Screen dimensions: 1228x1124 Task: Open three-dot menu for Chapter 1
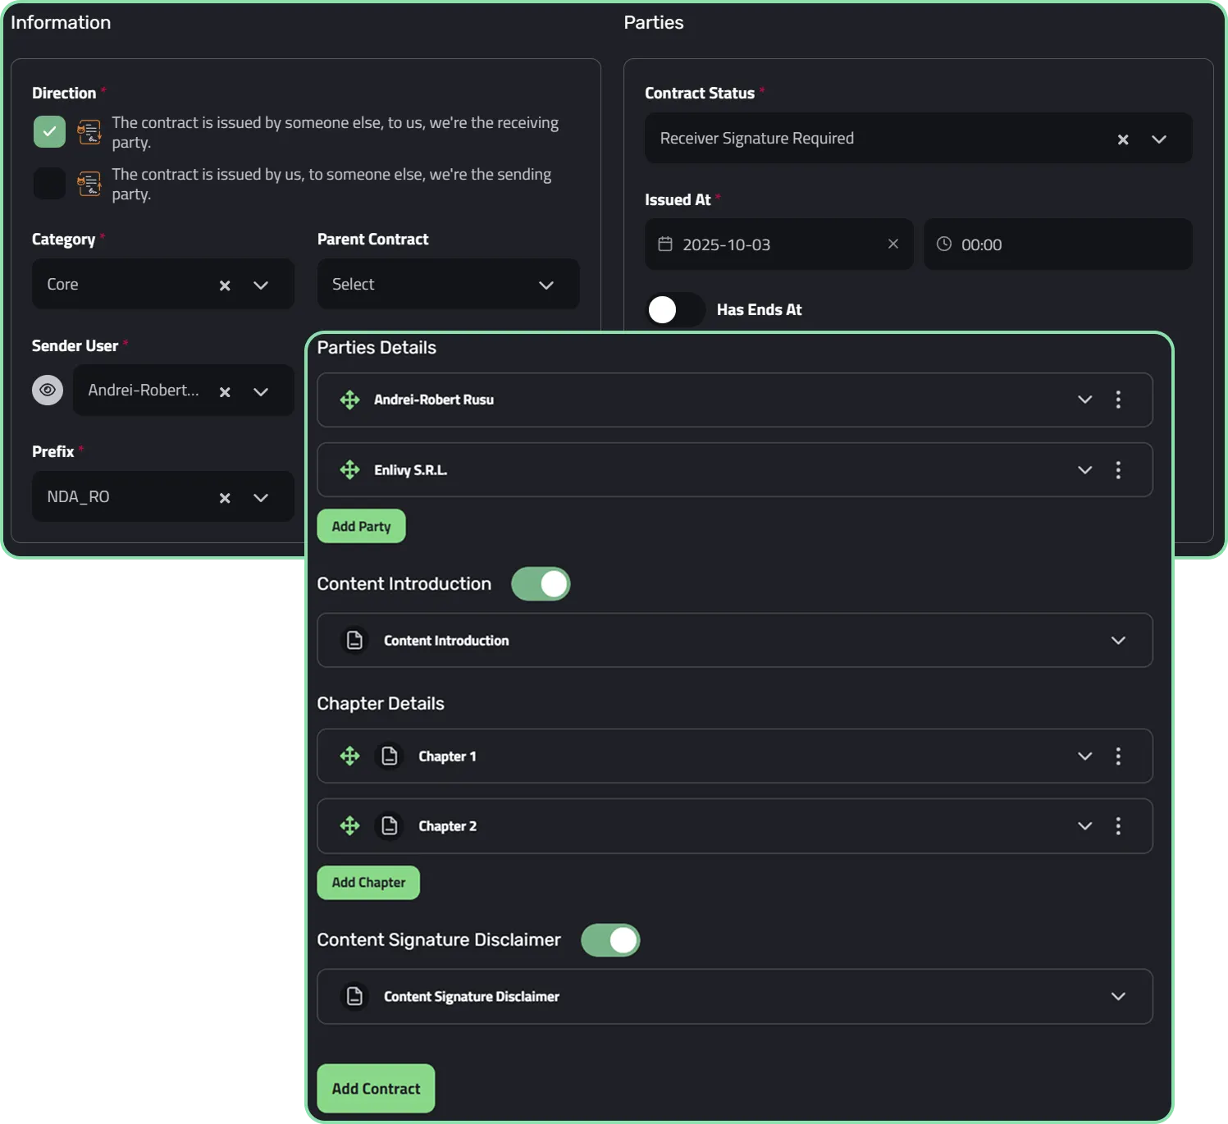[x=1118, y=756]
